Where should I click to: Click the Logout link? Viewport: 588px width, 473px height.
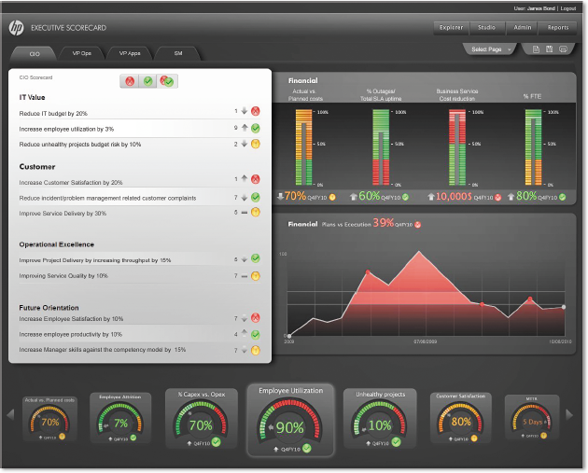[567, 7]
